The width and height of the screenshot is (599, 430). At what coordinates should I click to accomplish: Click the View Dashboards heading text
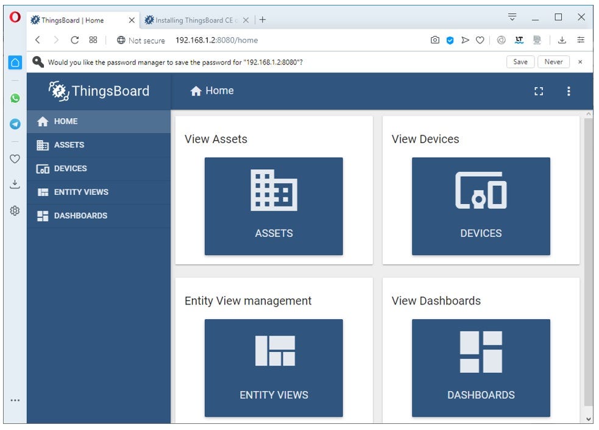436,301
